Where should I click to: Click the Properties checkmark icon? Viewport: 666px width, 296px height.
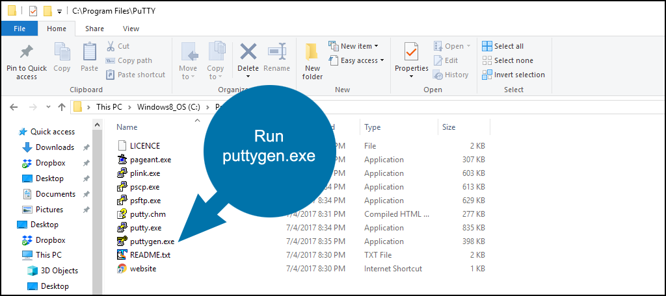point(411,52)
